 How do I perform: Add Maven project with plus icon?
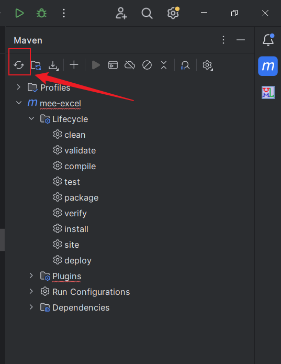(74, 65)
